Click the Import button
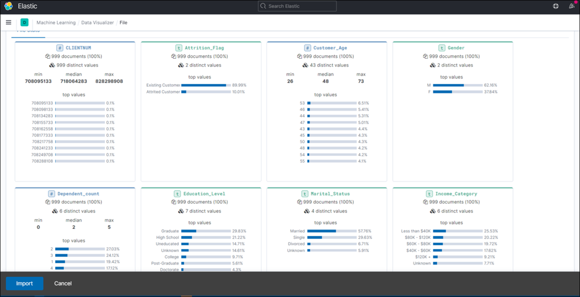The image size is (580, 297). [25, 283]
